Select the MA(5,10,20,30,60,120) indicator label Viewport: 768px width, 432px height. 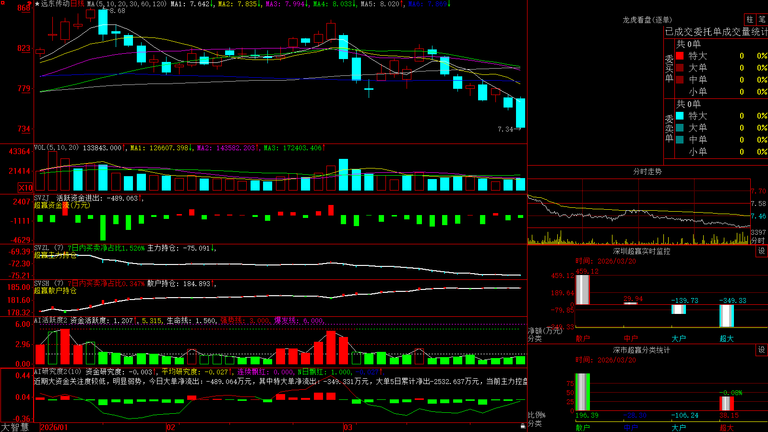[127, 4]
